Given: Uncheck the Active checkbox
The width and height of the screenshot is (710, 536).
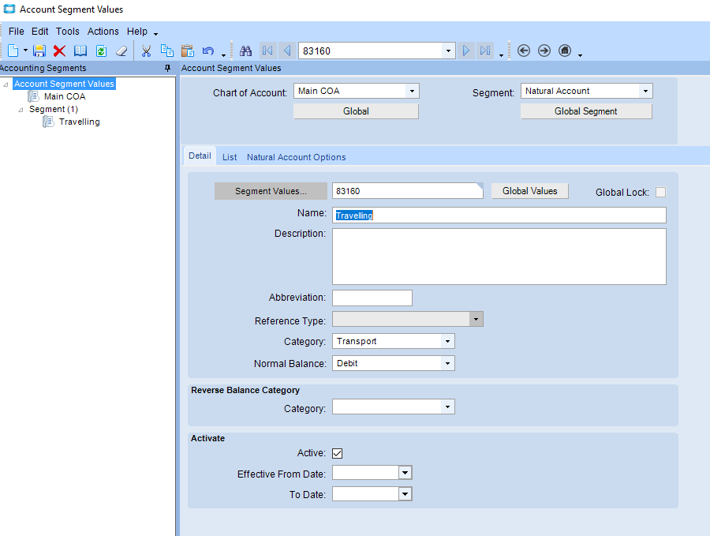Looking at the screenshot, I should coord(338,453).
